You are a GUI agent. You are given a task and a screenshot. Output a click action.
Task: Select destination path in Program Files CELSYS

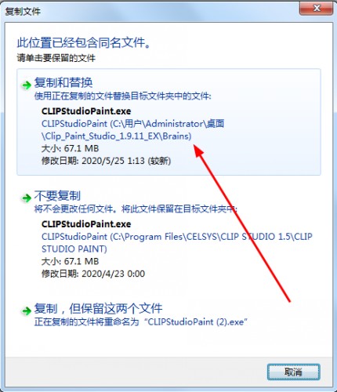[177, 243]
